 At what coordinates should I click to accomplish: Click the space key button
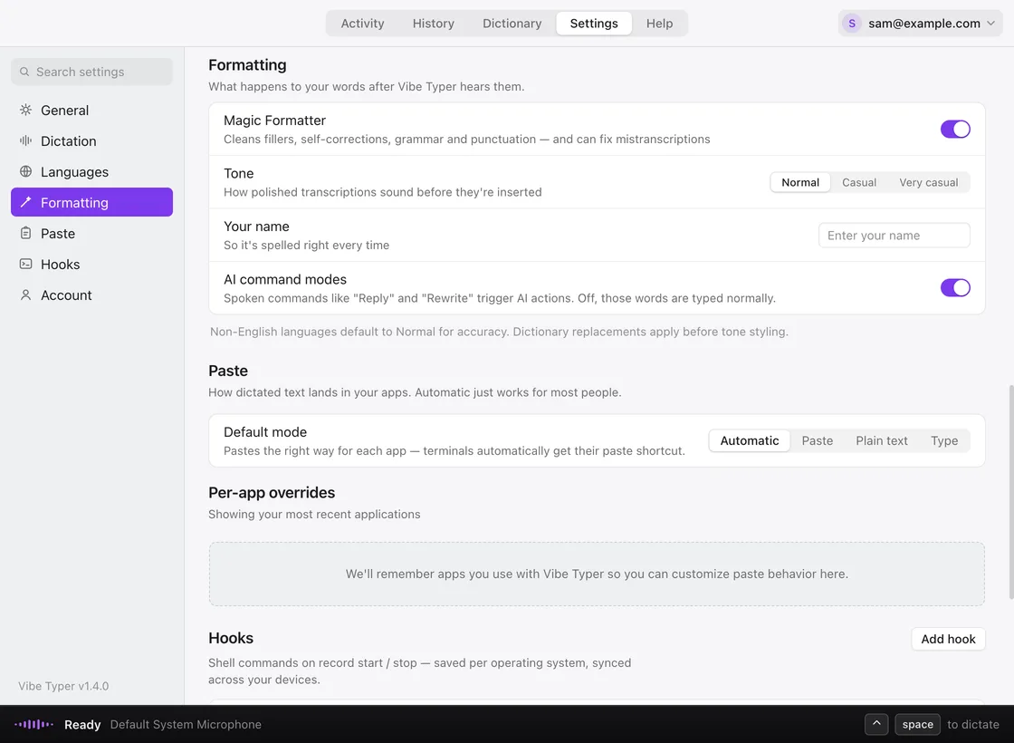pos(917,724)
